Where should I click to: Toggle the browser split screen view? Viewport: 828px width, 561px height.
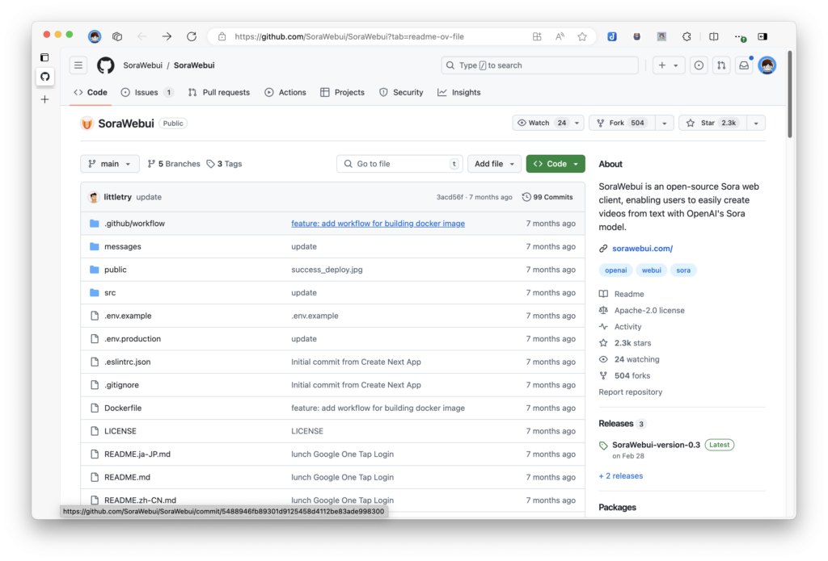pos(714,36)
